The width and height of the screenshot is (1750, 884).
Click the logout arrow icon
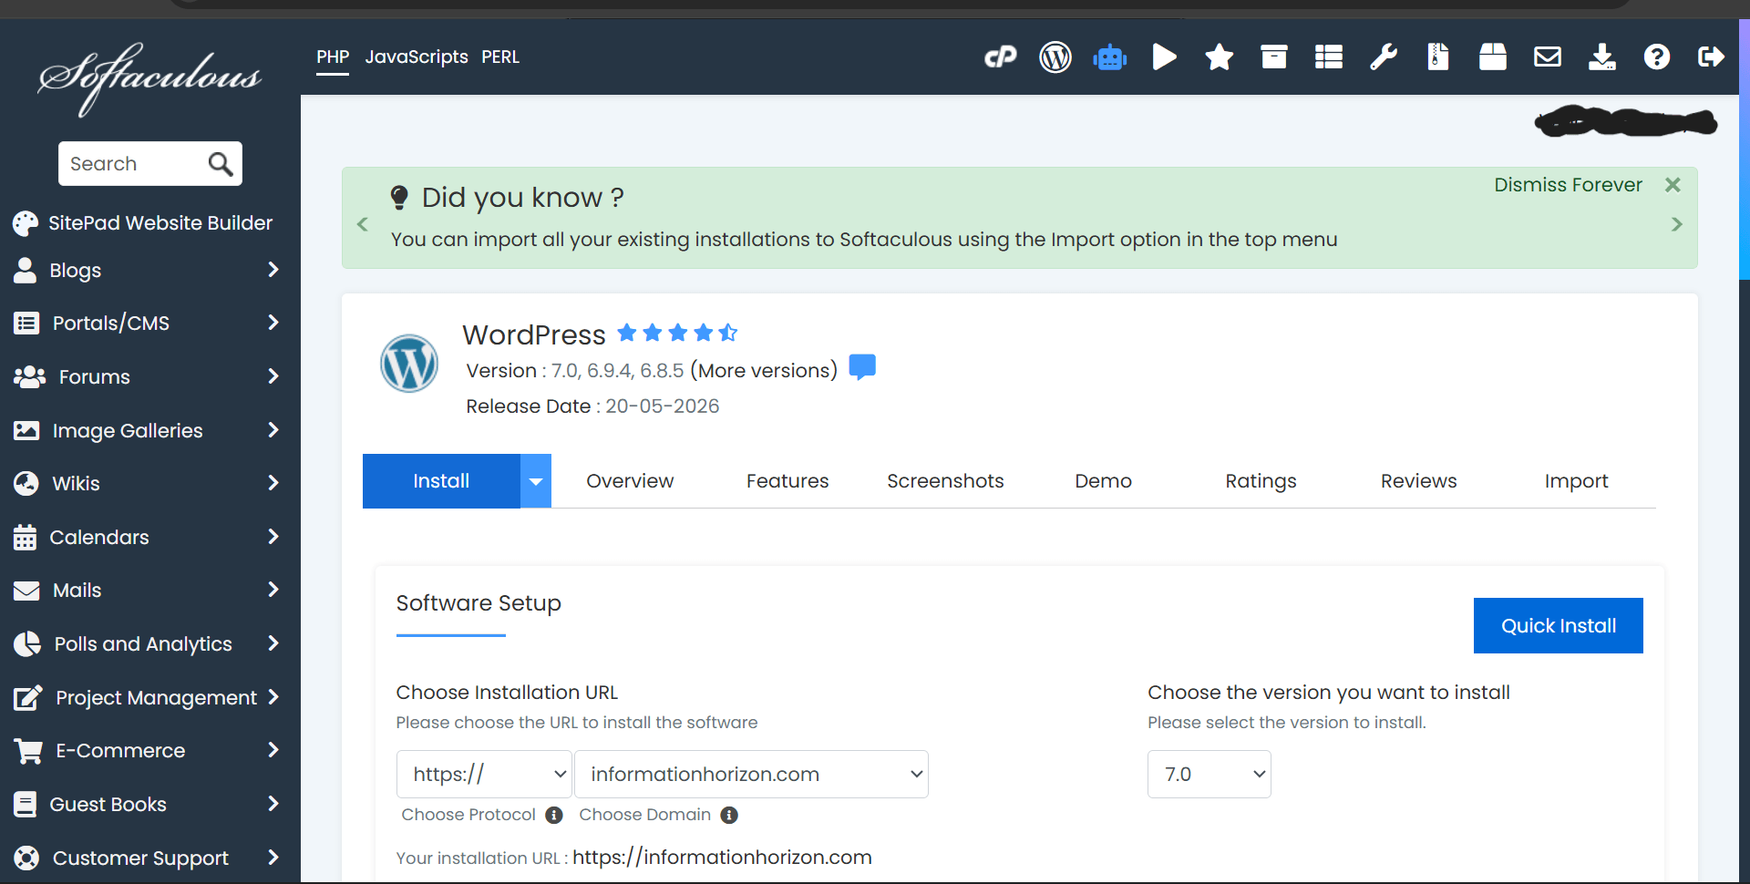1711,57
